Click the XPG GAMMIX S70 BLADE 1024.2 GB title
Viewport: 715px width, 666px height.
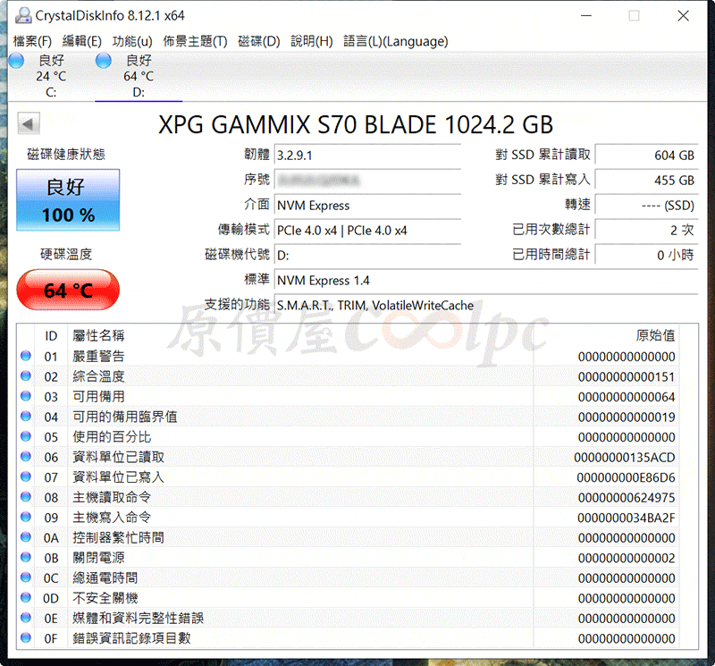click(x=356, y=124)
